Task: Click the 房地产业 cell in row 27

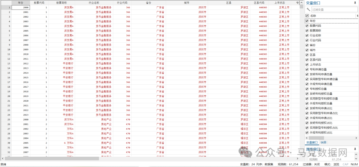Action: (x=94, y=129)
